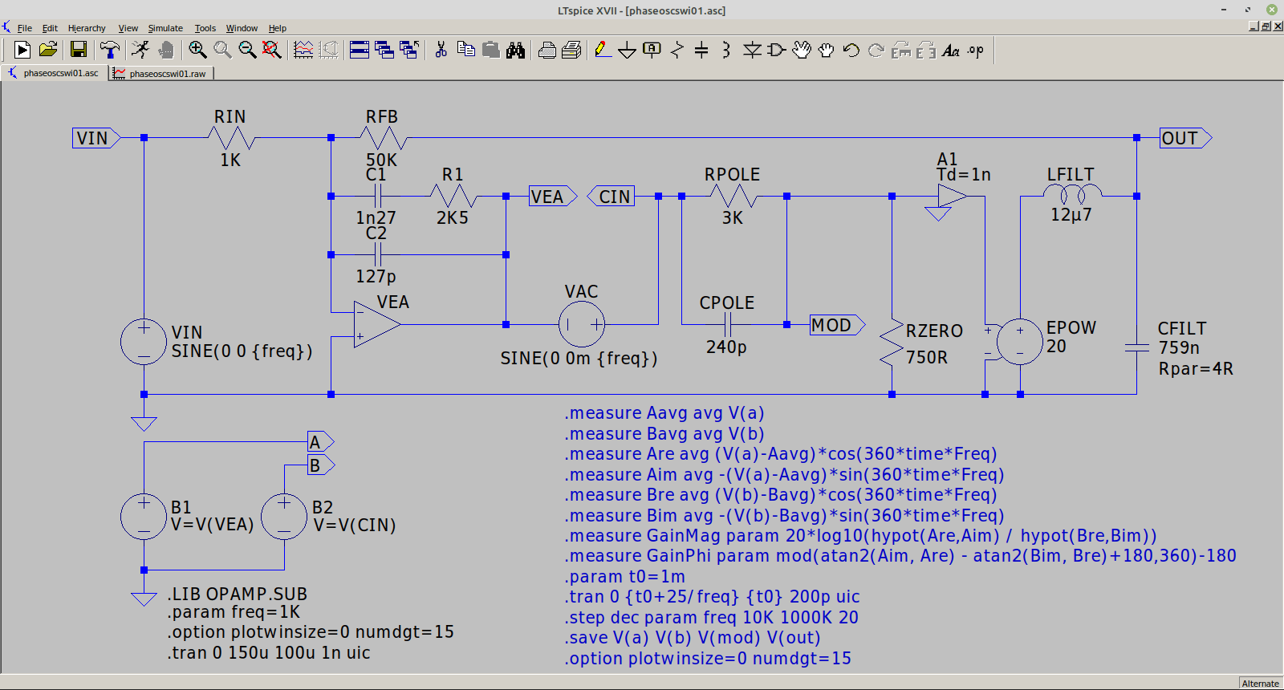Select the RIN resistor symbol

click(231, 138)
